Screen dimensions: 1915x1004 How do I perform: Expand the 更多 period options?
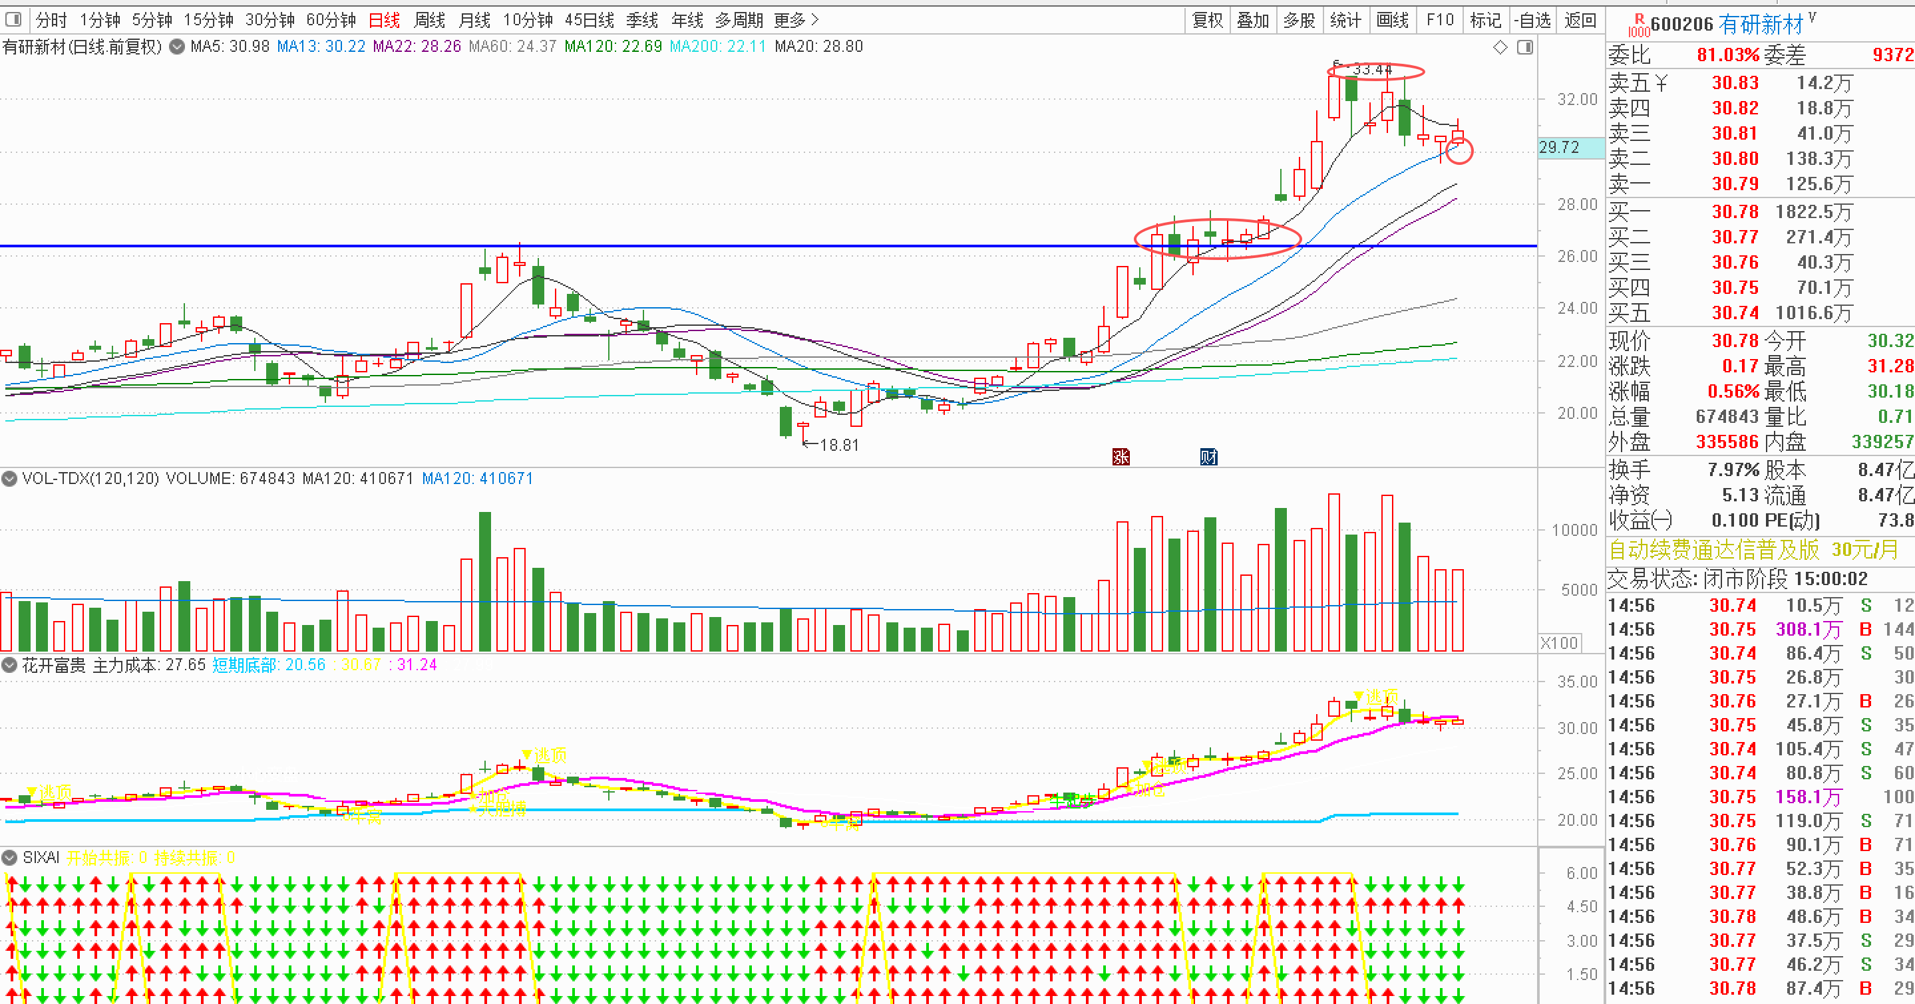[x=796, y=20]
